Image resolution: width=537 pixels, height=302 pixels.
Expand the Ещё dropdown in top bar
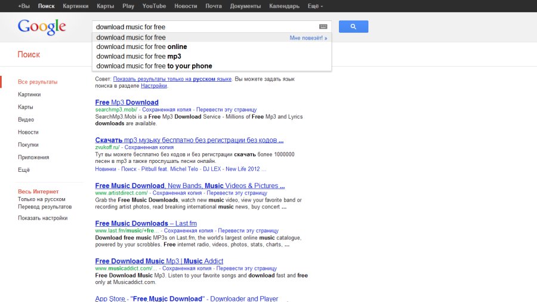[315, 6]
